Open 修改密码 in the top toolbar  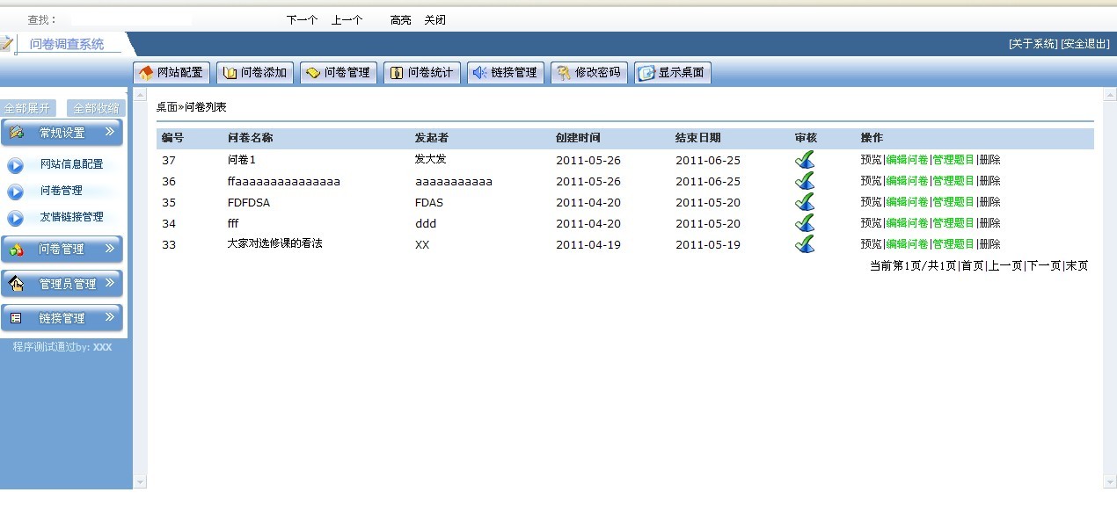coord(589,73)
